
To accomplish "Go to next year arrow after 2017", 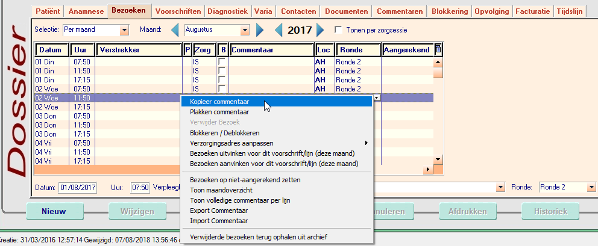I will click(x=320, y=30).
